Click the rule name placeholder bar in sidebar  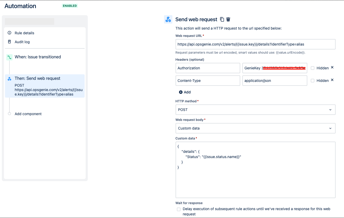tap(30, 21)
